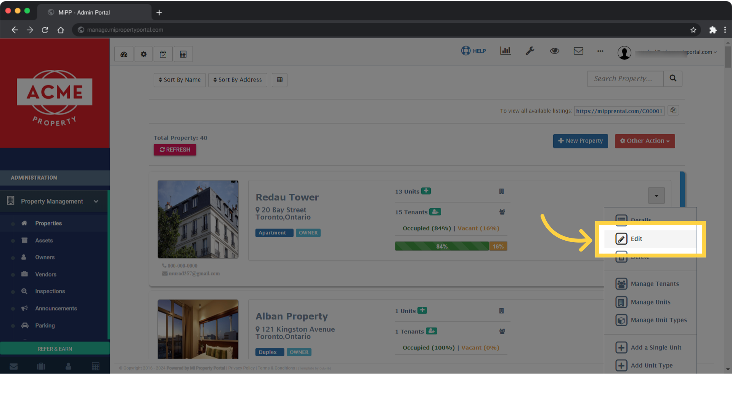Viewport: 732px width, 412px height.
Task: Click Redau Tower tenants group icon
Action: point(502,212)
